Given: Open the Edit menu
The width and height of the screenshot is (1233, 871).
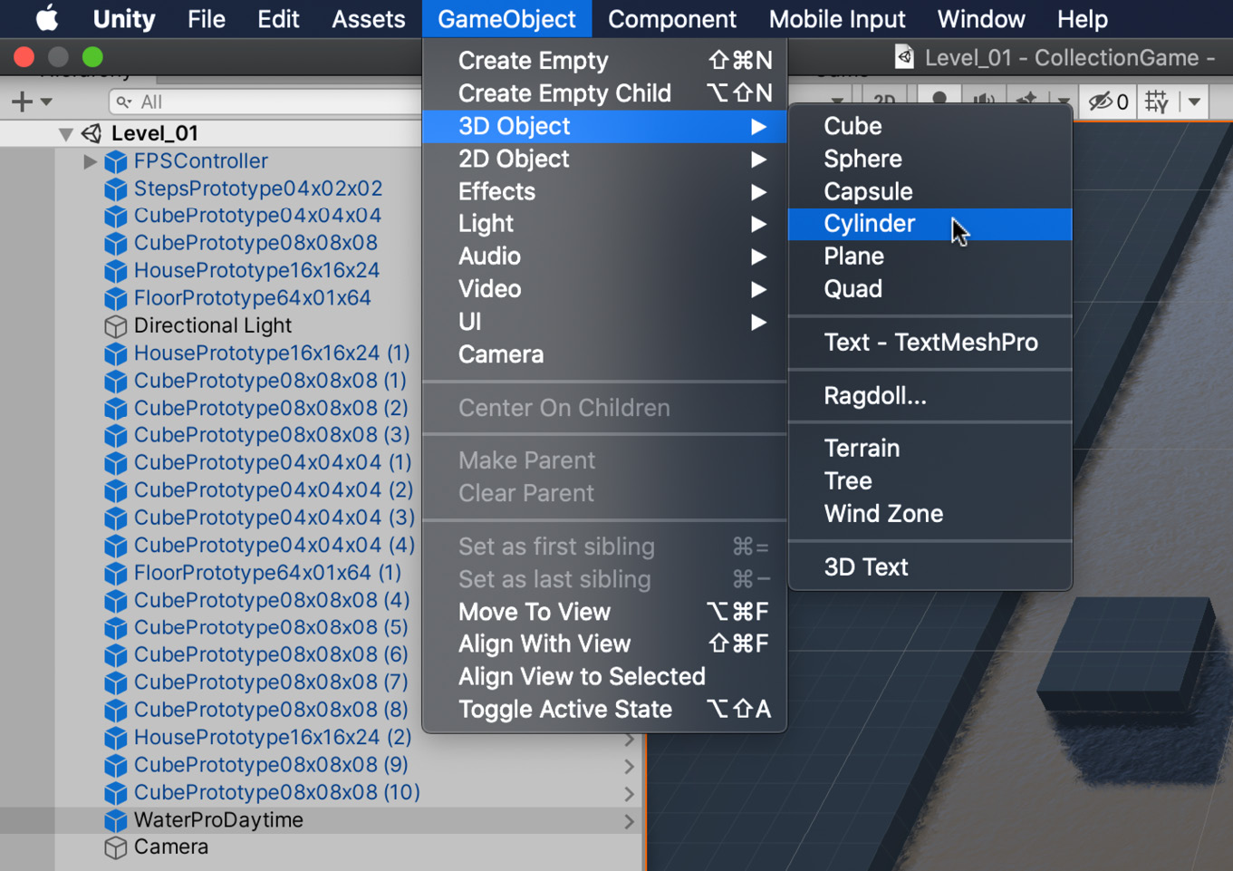Looking at the screenshot, I should 278,19.
